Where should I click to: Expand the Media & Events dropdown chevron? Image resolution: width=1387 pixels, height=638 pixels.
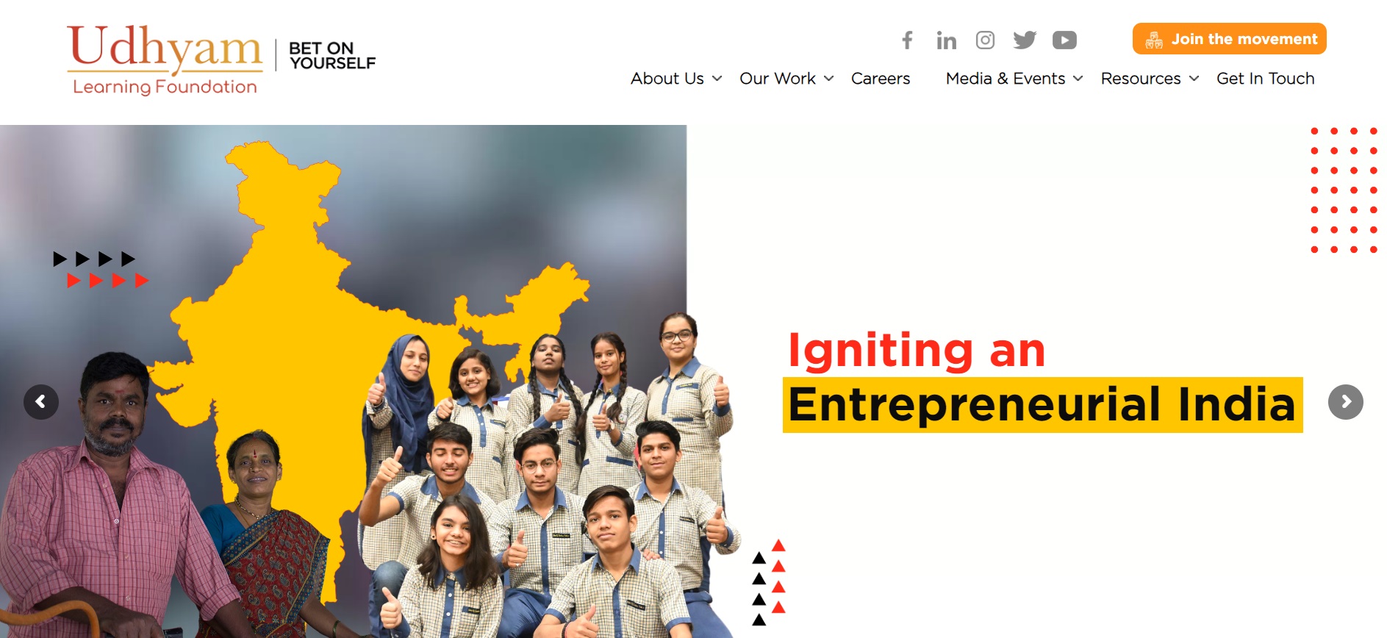(1078, 79)
